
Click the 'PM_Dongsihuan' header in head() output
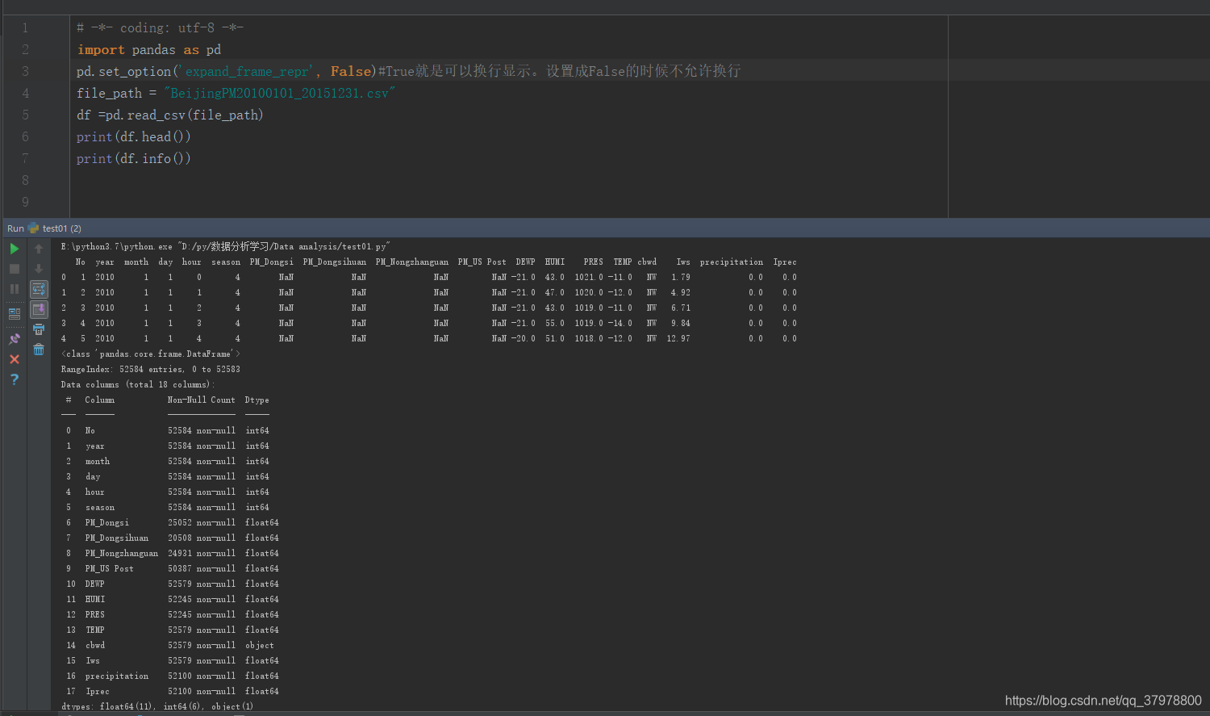(x=335, y=262)
